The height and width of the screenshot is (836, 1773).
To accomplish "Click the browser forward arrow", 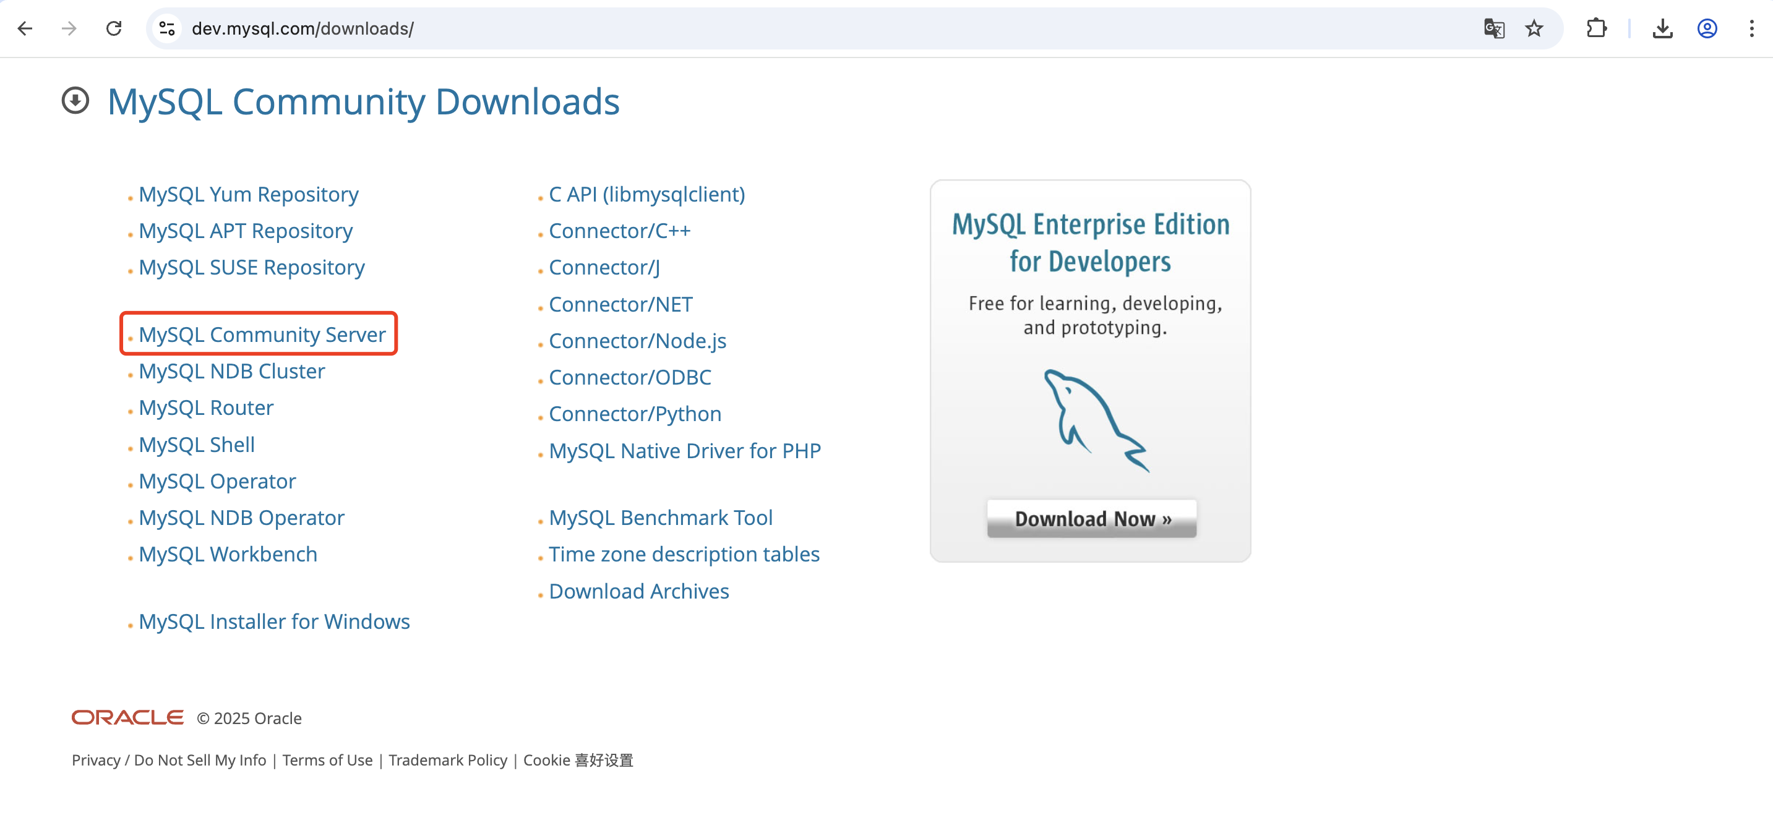I will tap(69, 28).
